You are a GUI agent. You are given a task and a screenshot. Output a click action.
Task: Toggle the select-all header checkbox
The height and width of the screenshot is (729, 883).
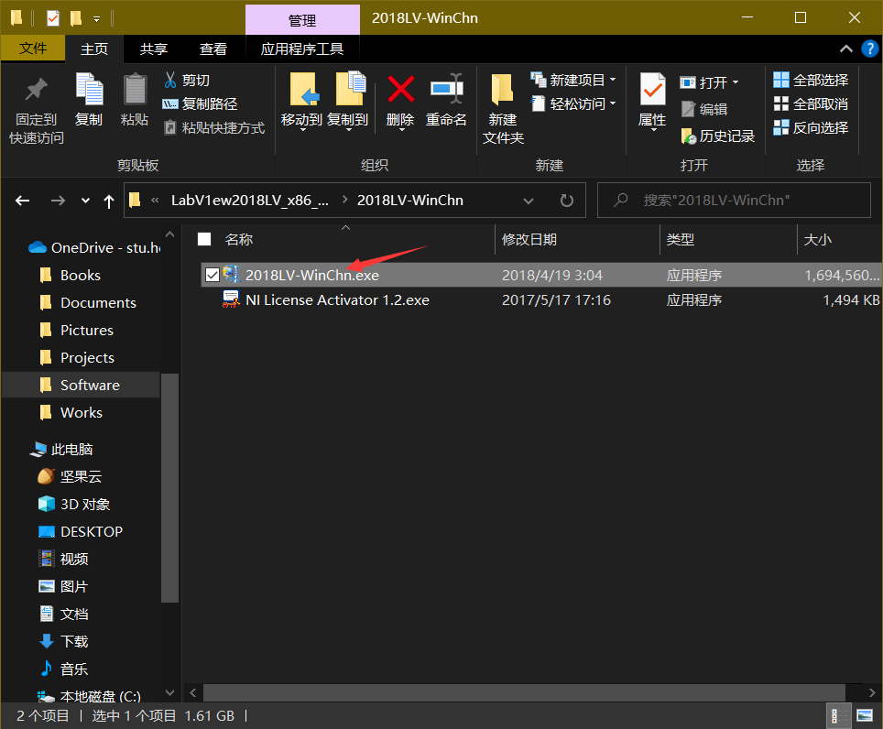click(x=204, y=239)
